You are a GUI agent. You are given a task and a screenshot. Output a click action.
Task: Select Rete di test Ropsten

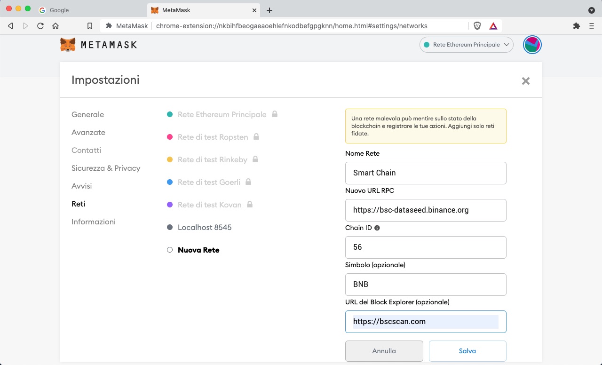[x=213, y=137]
